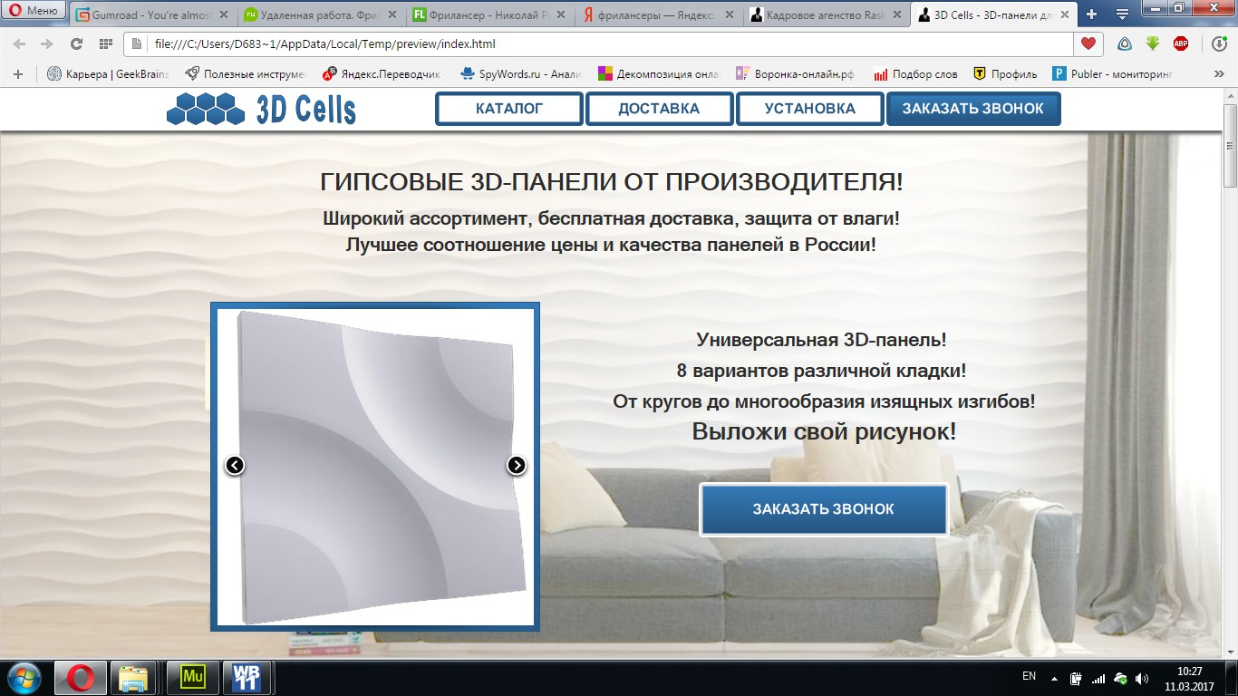Click the plus icon in bookmarks bar
This screenshot has width=1238, height=696.
(17, 74)
